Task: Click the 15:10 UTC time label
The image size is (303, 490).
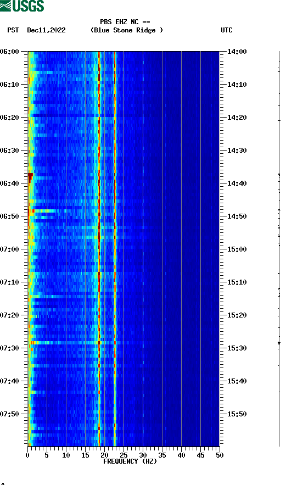Action: coord(237,282)
